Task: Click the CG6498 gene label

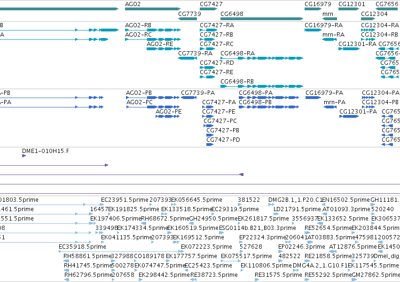Action: coord(232,14)
